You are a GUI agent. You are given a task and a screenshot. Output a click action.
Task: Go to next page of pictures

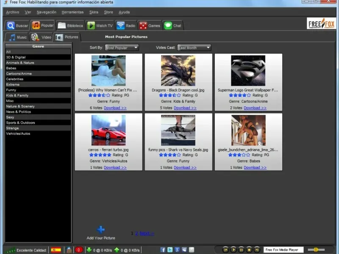[146, 233]
